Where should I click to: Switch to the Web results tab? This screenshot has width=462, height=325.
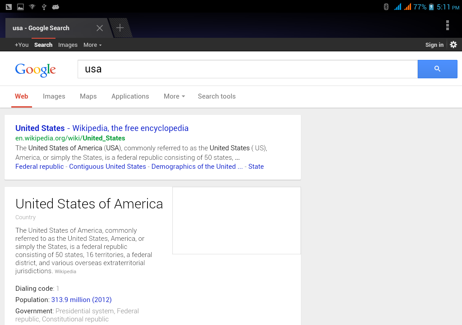click(22, 96)
